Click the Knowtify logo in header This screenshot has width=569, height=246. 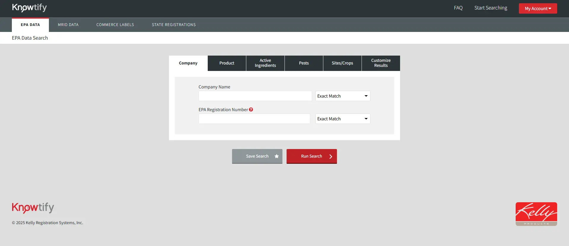pyautogui.click(x=29, y=8)
